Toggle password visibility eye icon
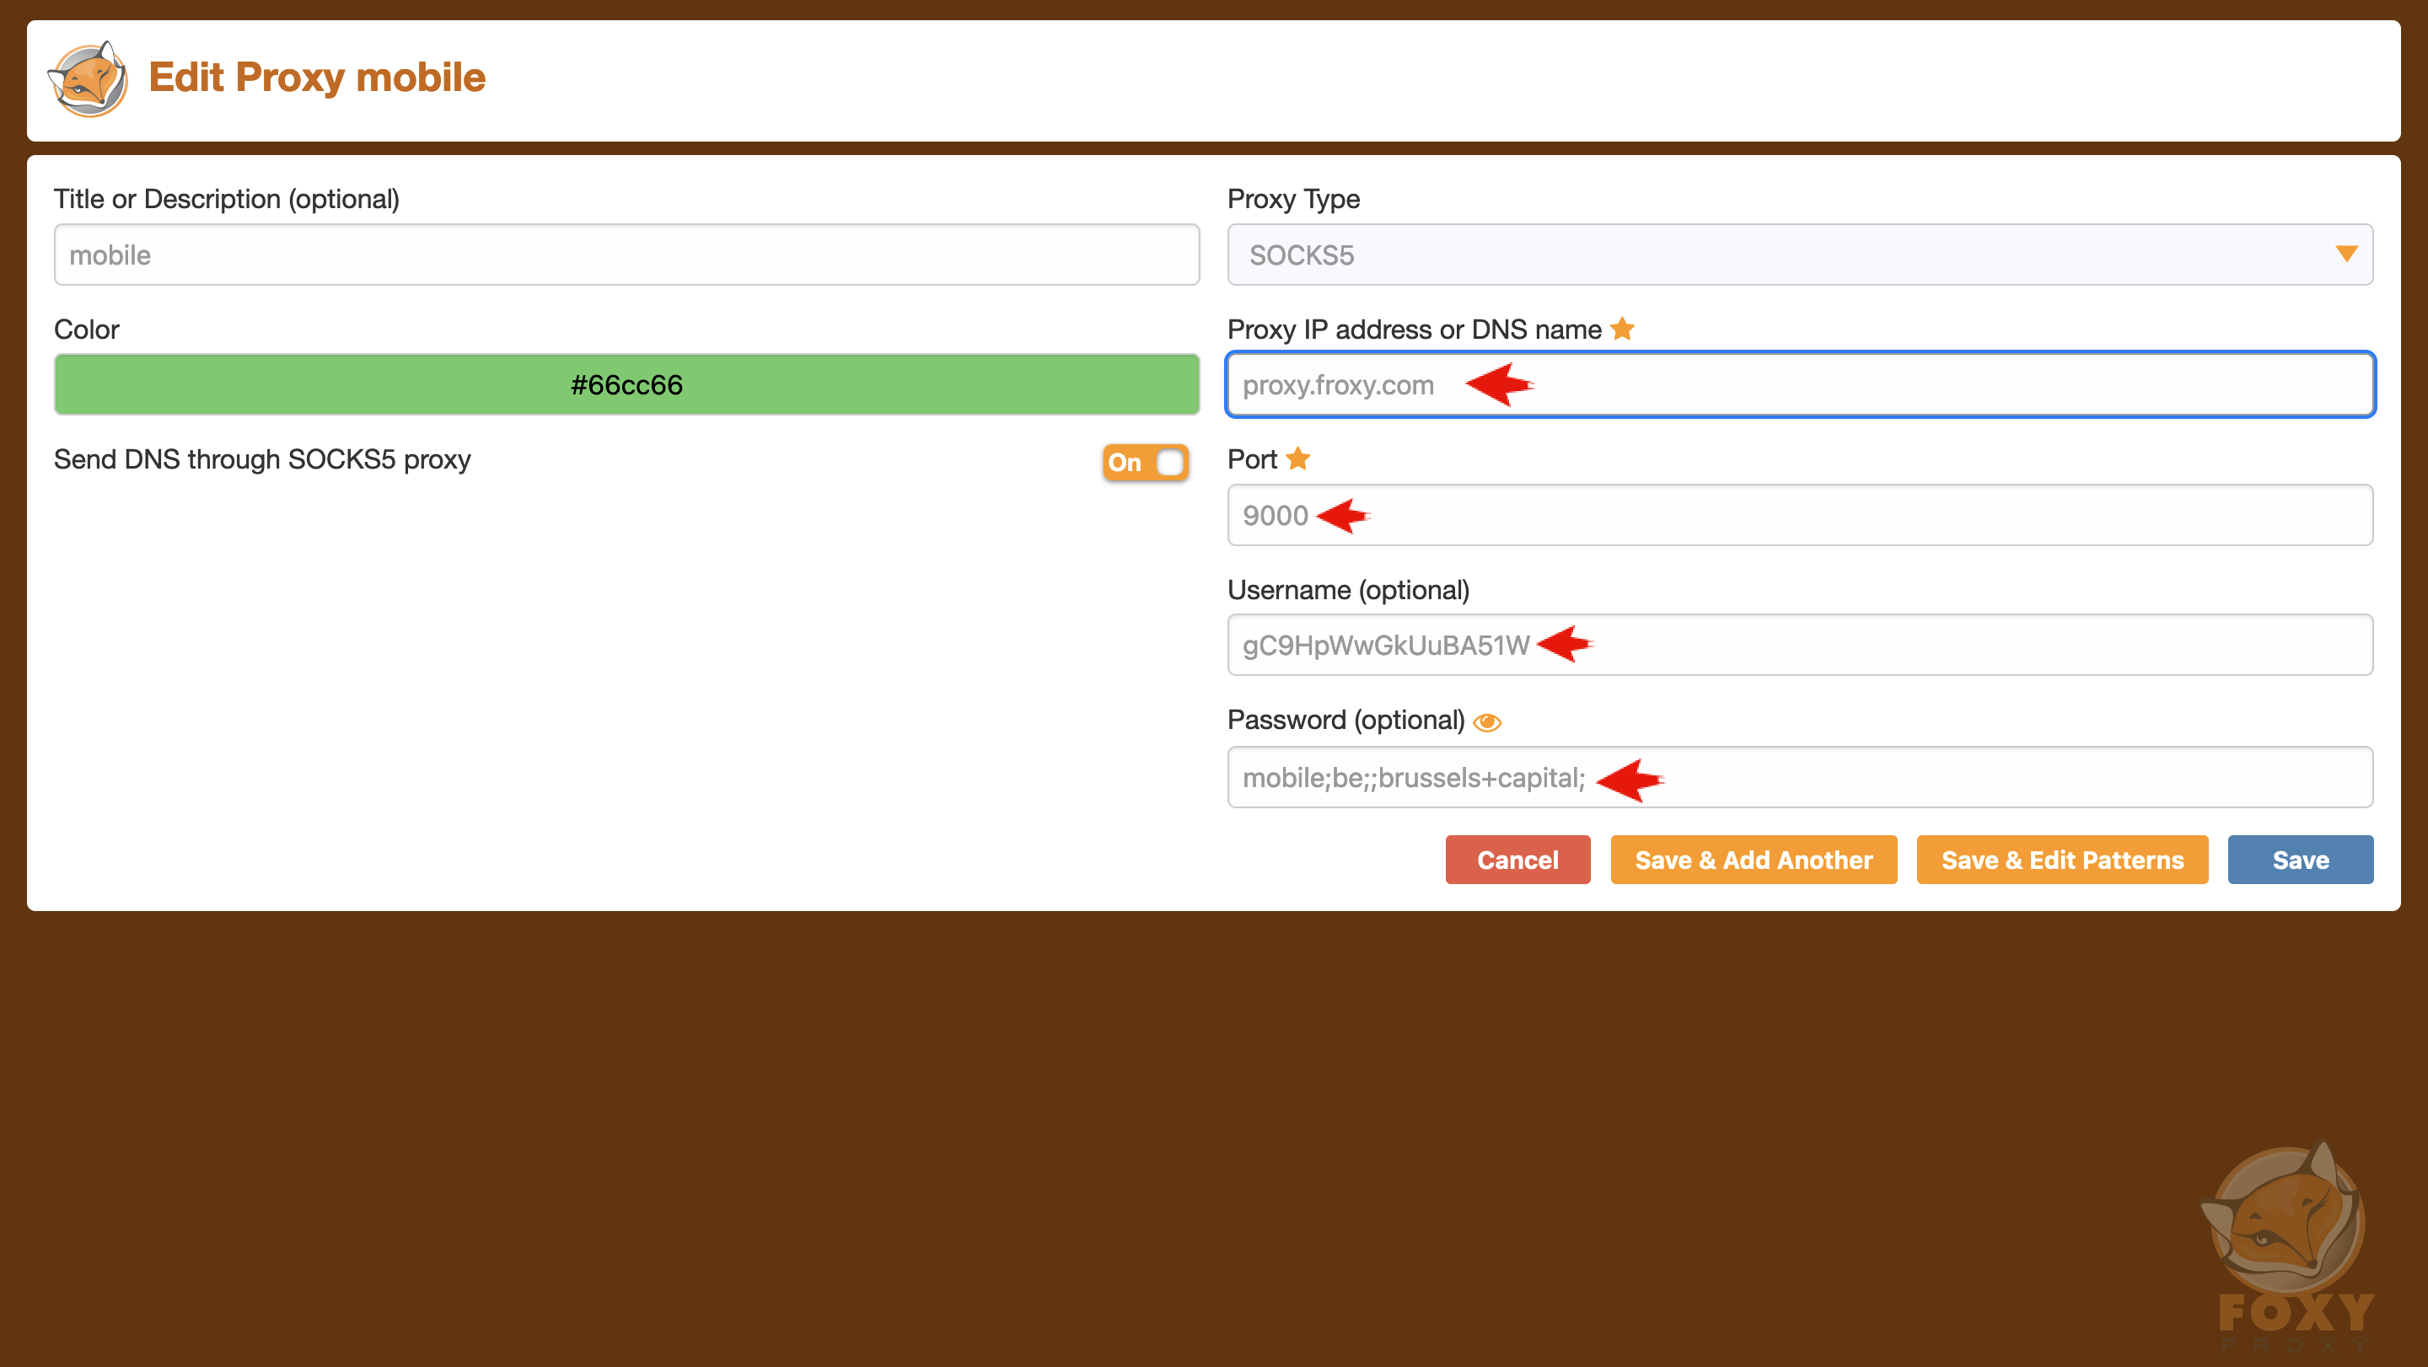The image size is (2428, 1367). click(x=1487, y=722)
